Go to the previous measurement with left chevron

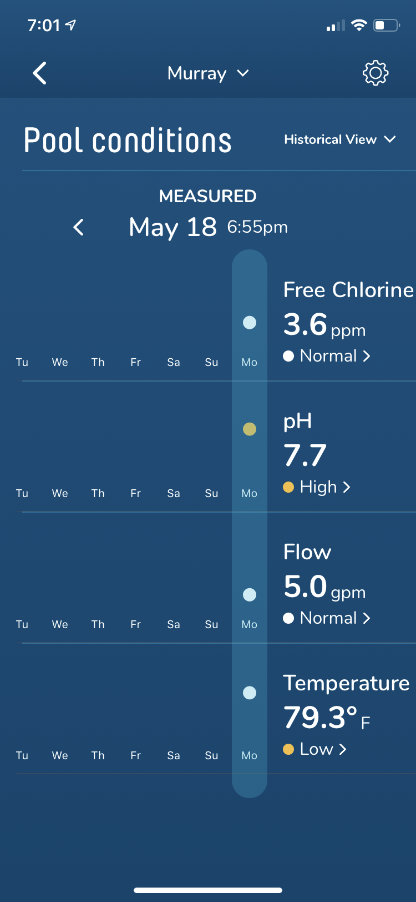point(79,227)
